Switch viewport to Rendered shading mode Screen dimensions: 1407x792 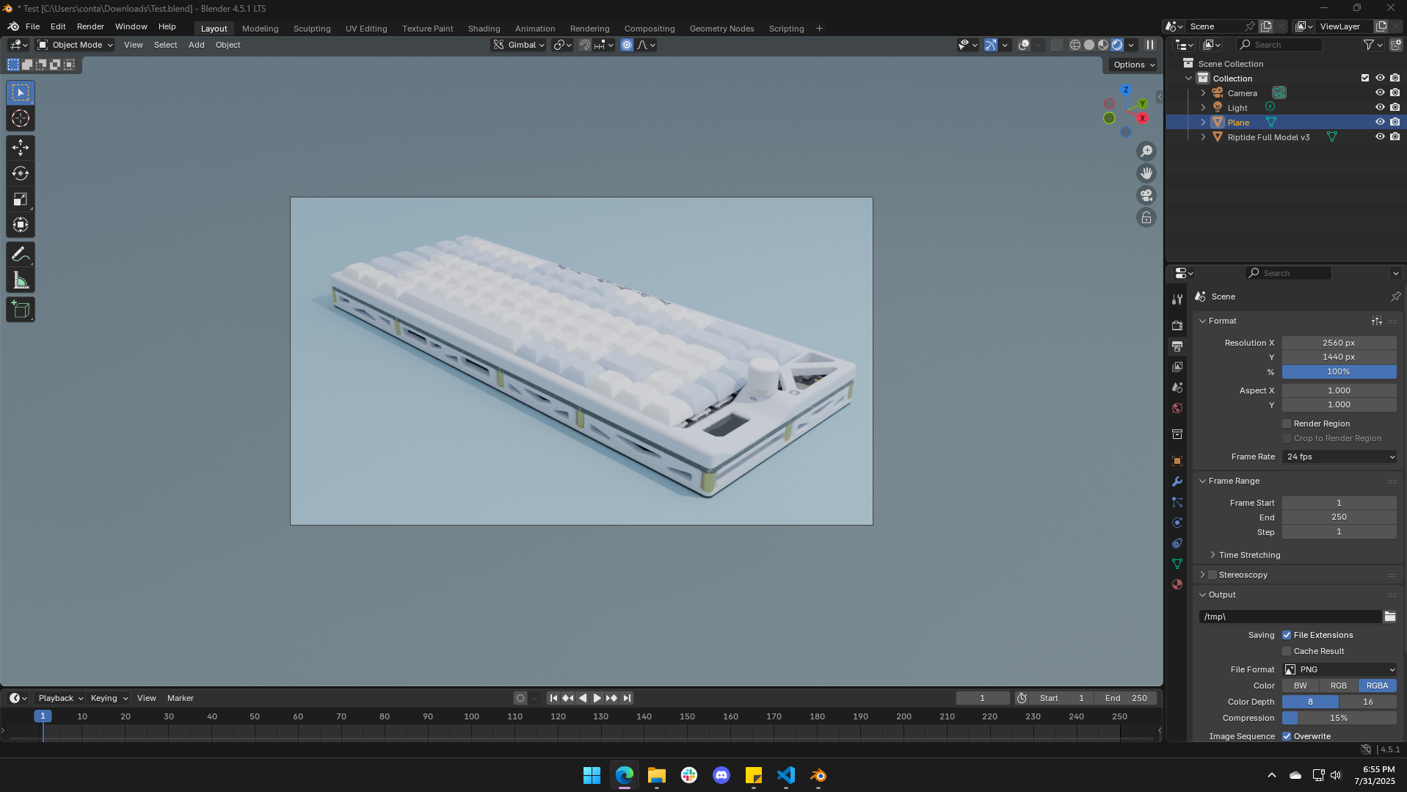[1116, 45]
